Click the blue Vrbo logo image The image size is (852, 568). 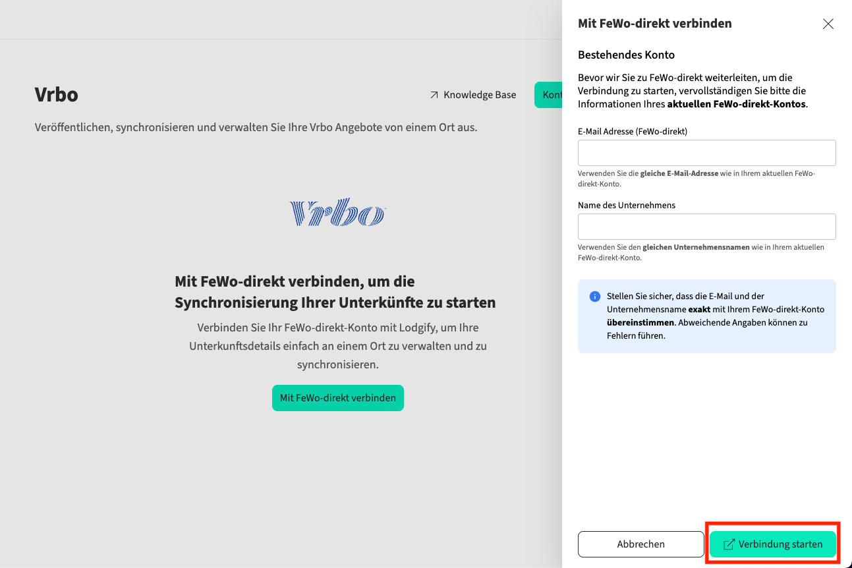pos(337,213)
